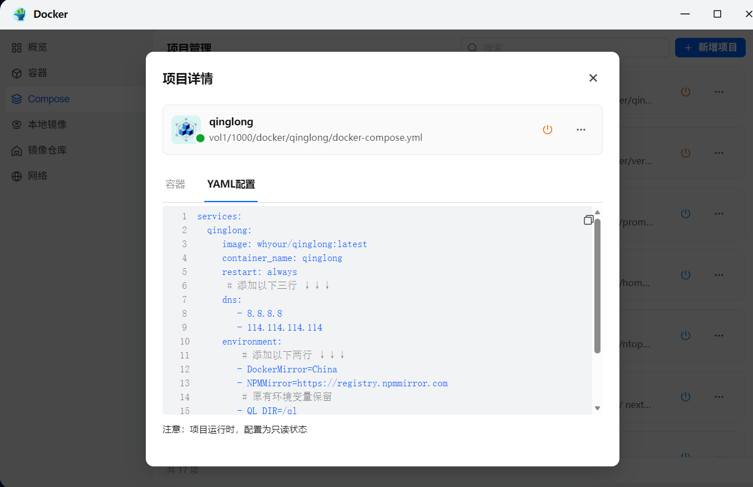Click the path 'vol1/1000/docker/qinglong/docker-compose.yml'

[x=316, y=137]
